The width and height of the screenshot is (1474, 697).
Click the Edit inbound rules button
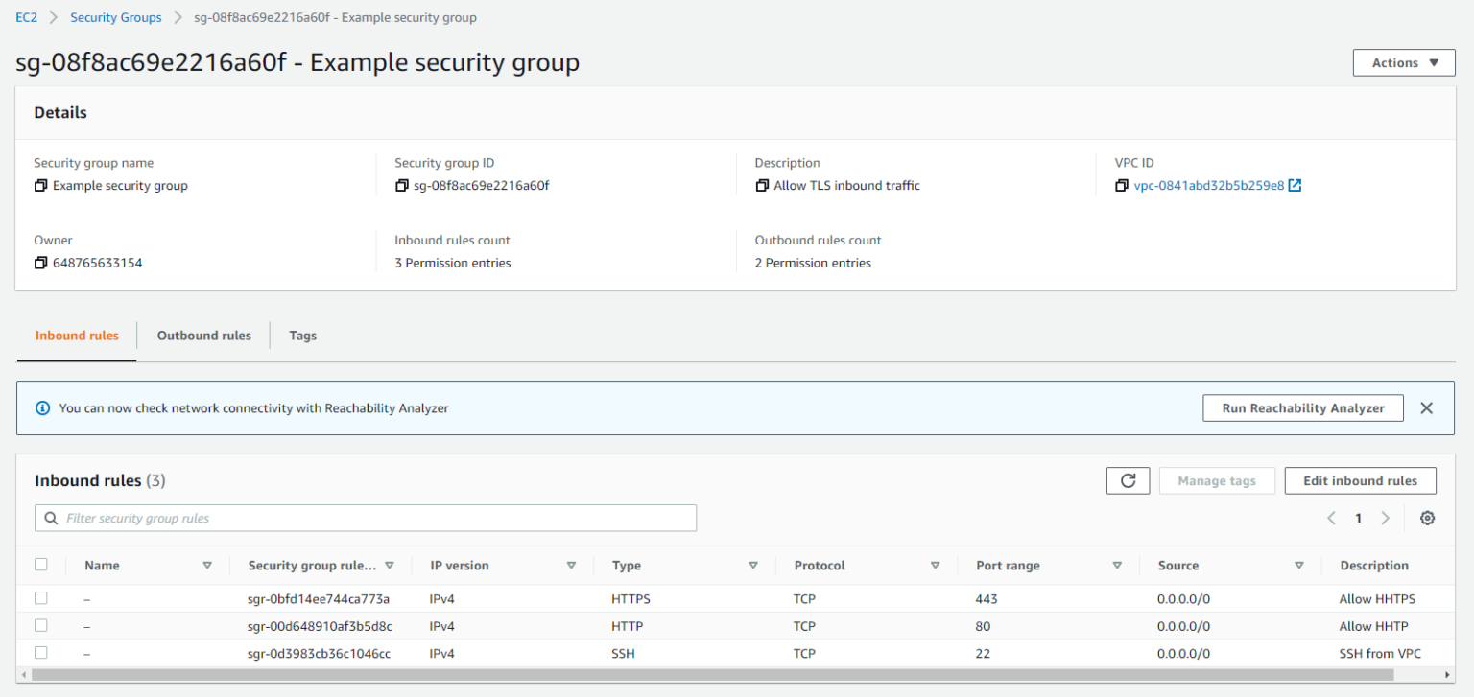[1360, 480]
